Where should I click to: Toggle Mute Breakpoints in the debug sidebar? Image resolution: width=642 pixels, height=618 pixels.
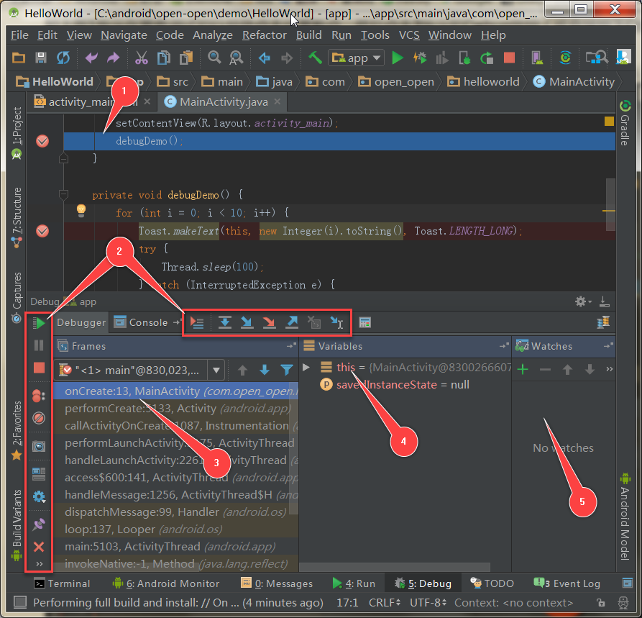tap(40, 418)
